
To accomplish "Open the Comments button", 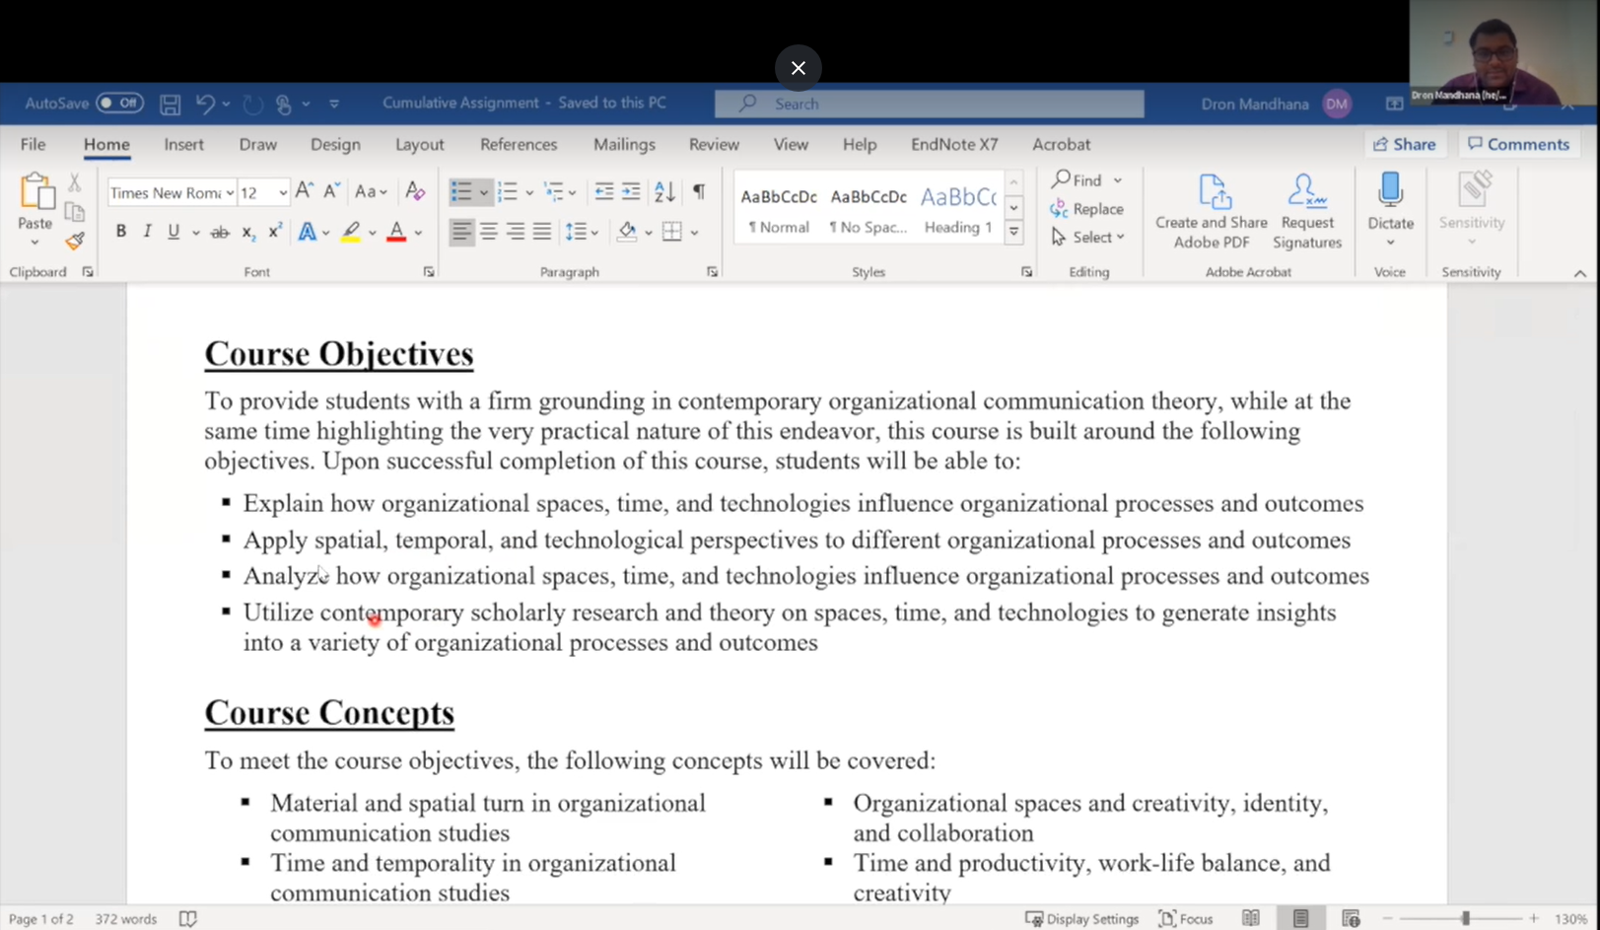I will tap(1518, 145).
